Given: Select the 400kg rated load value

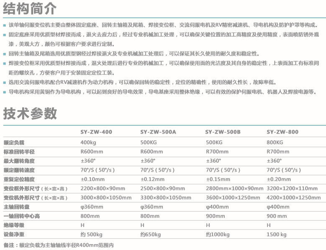Looking at the screenshot, I should 88,142.
